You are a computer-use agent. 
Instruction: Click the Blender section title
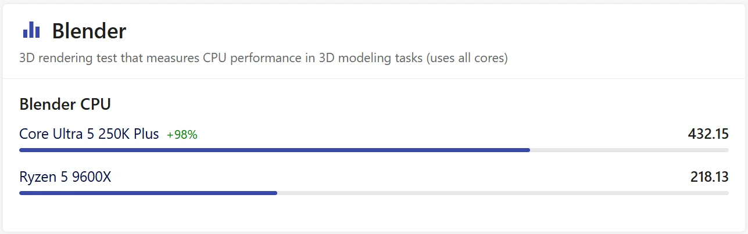click(89, 31)
